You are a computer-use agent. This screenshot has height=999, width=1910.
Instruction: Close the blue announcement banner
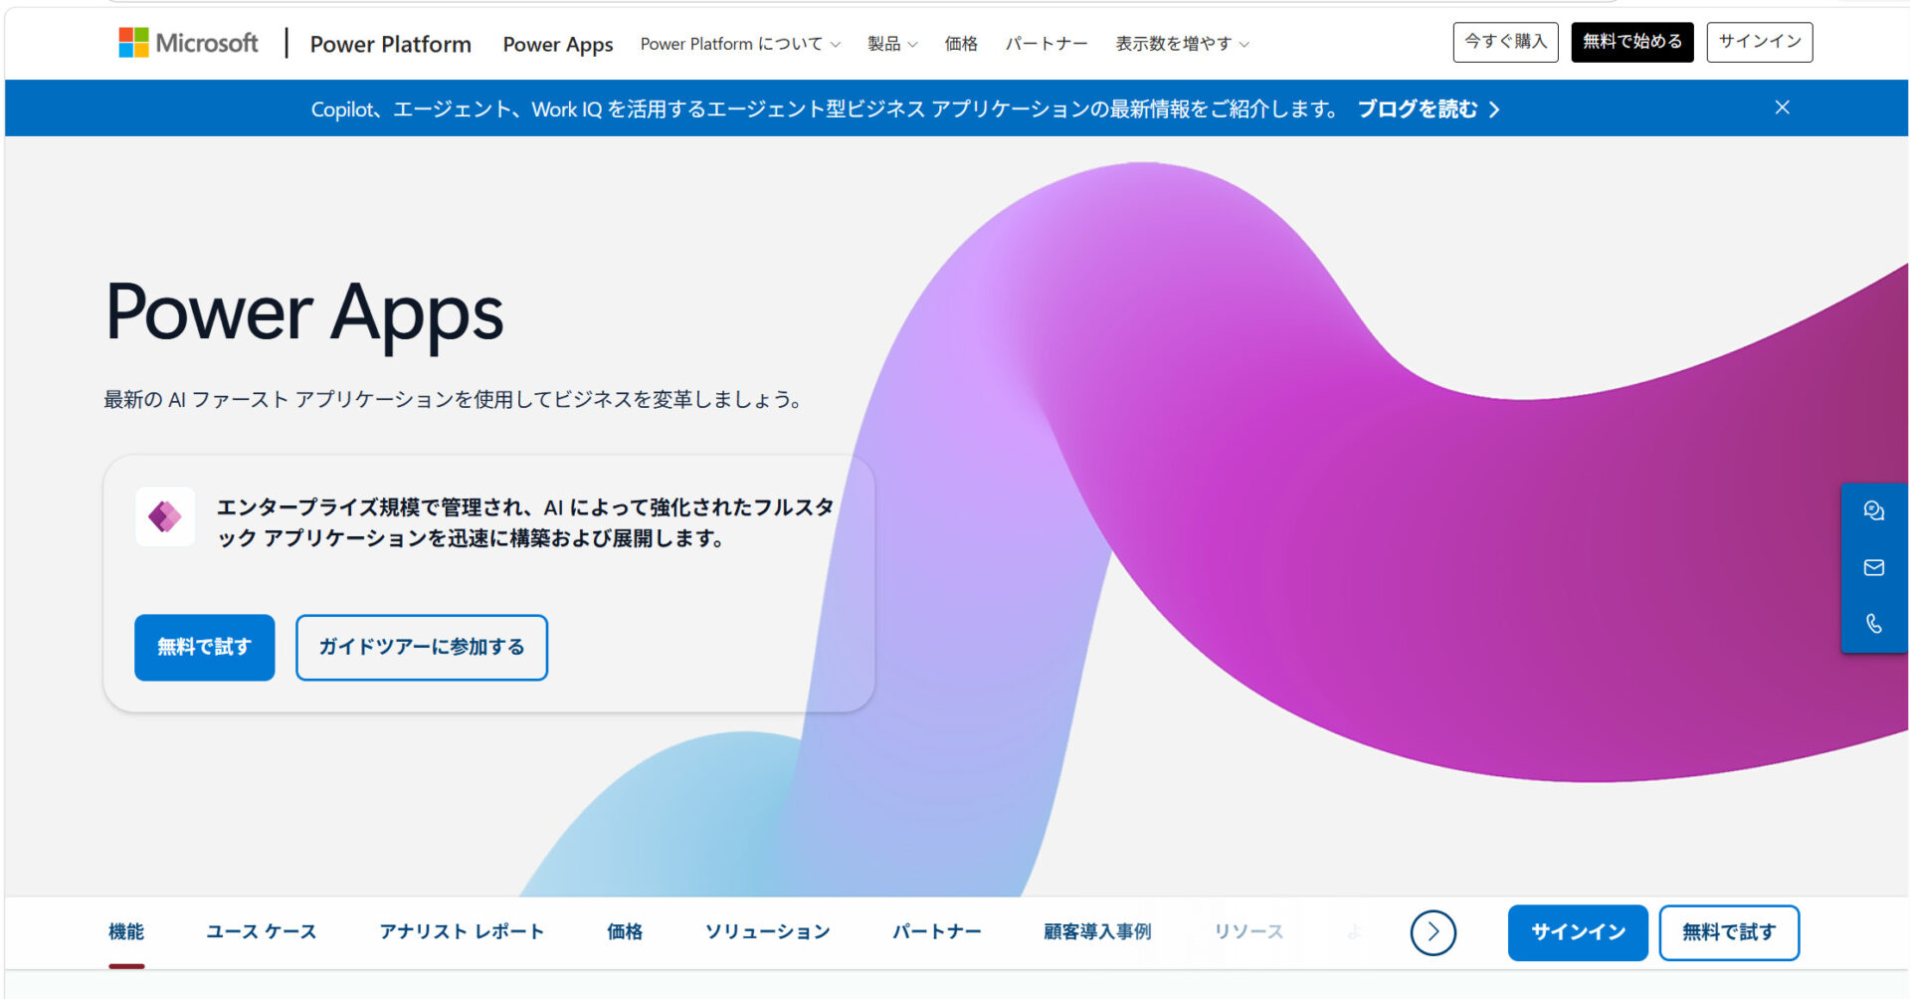(x=1782, y=107)
